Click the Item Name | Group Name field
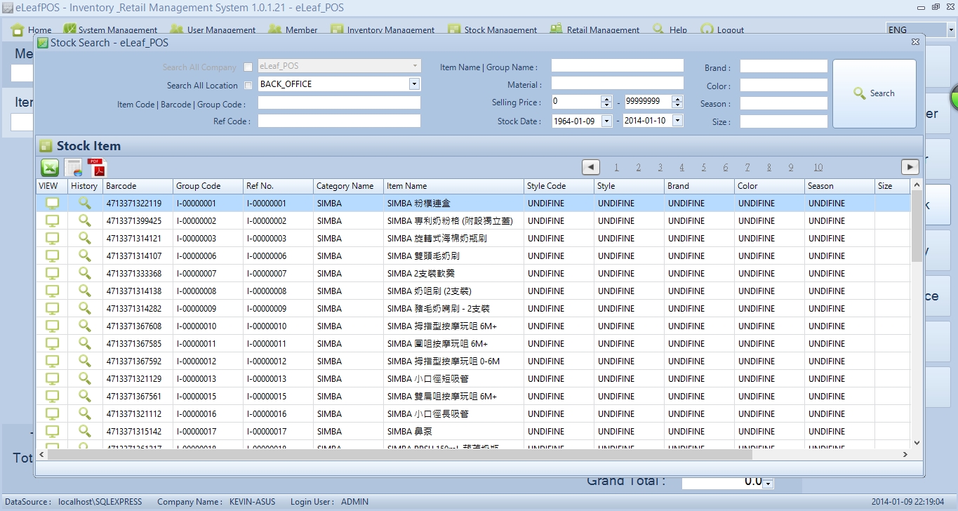 coord(617,66)
